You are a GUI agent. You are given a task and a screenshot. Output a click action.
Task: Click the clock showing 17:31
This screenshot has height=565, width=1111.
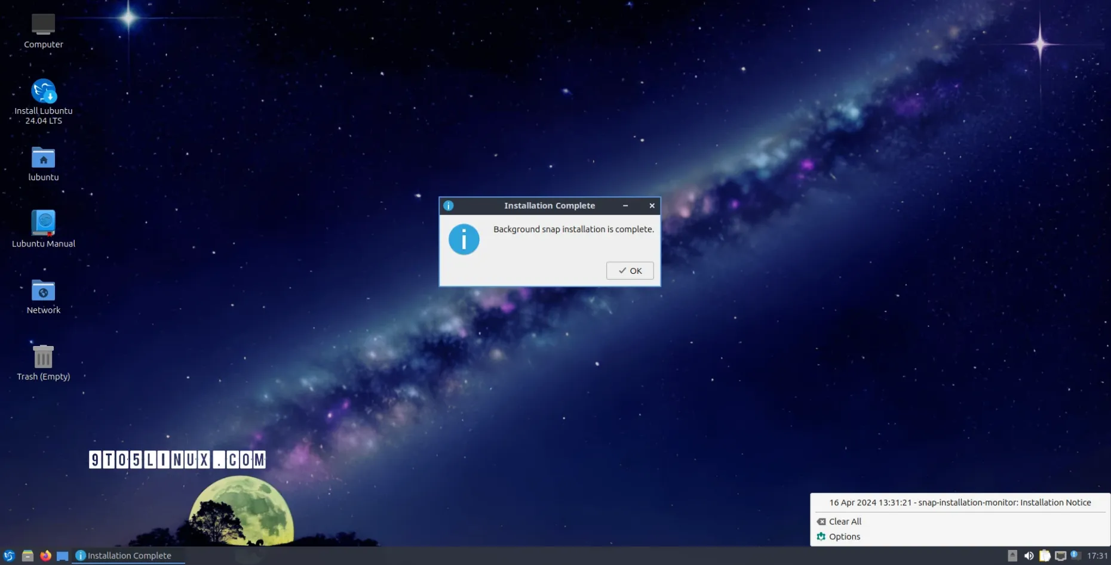coord(1098,555)
